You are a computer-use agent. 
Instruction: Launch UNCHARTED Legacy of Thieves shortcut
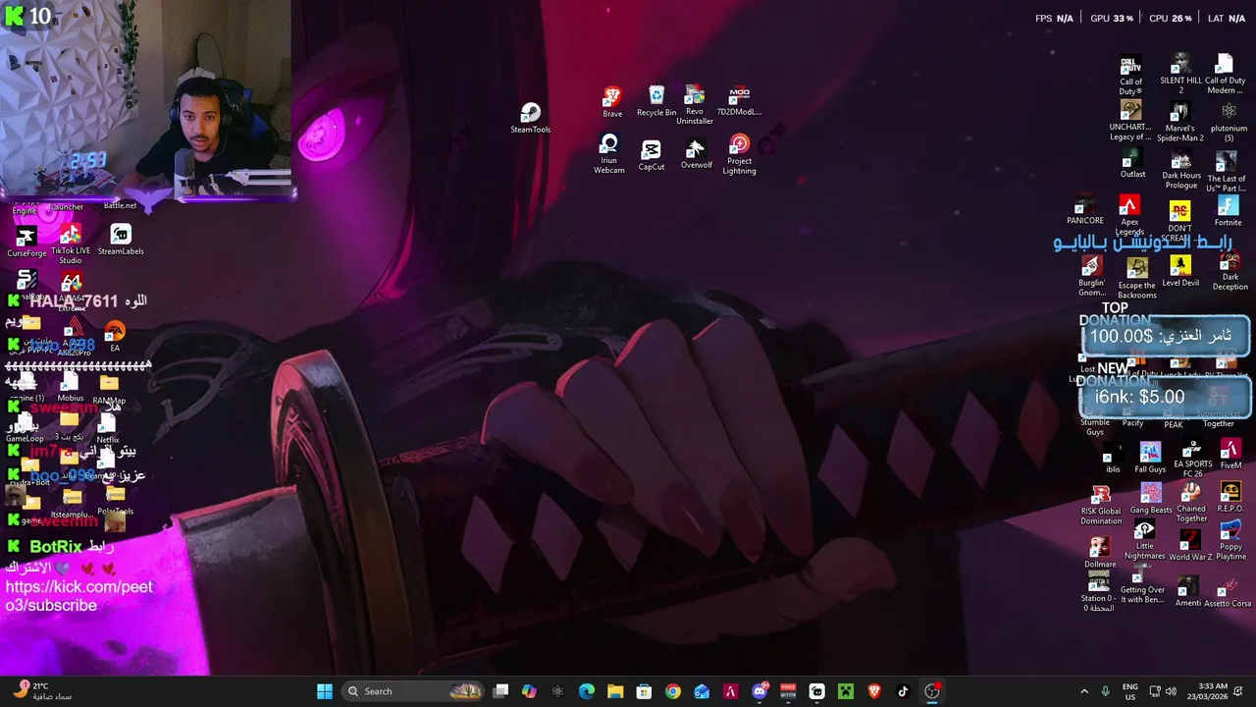tap(1130, 121)
